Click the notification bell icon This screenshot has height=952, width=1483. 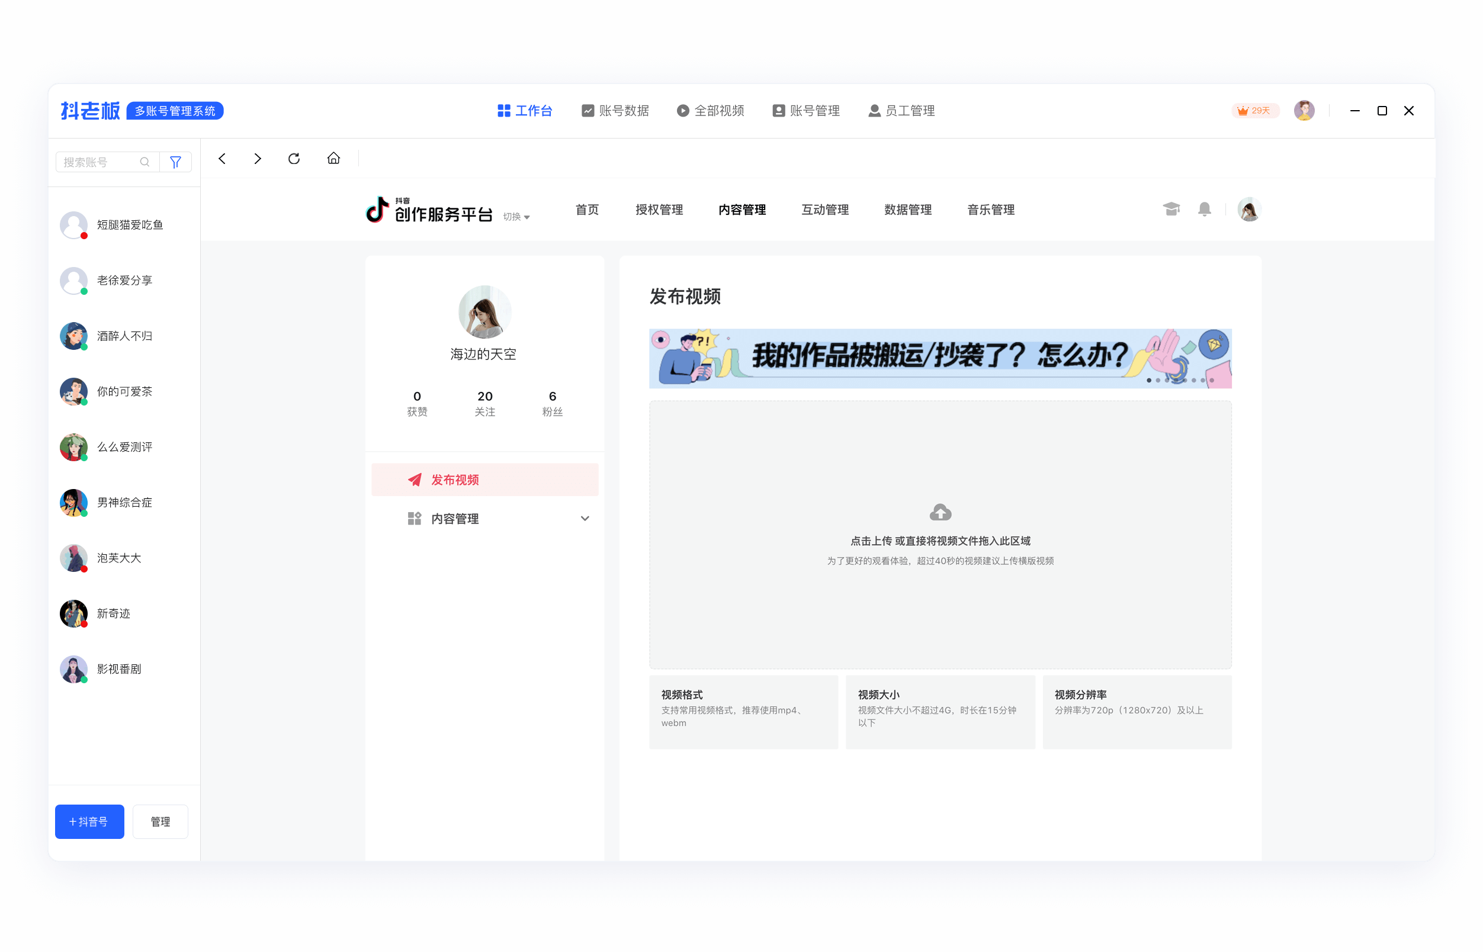point(1204,210)
